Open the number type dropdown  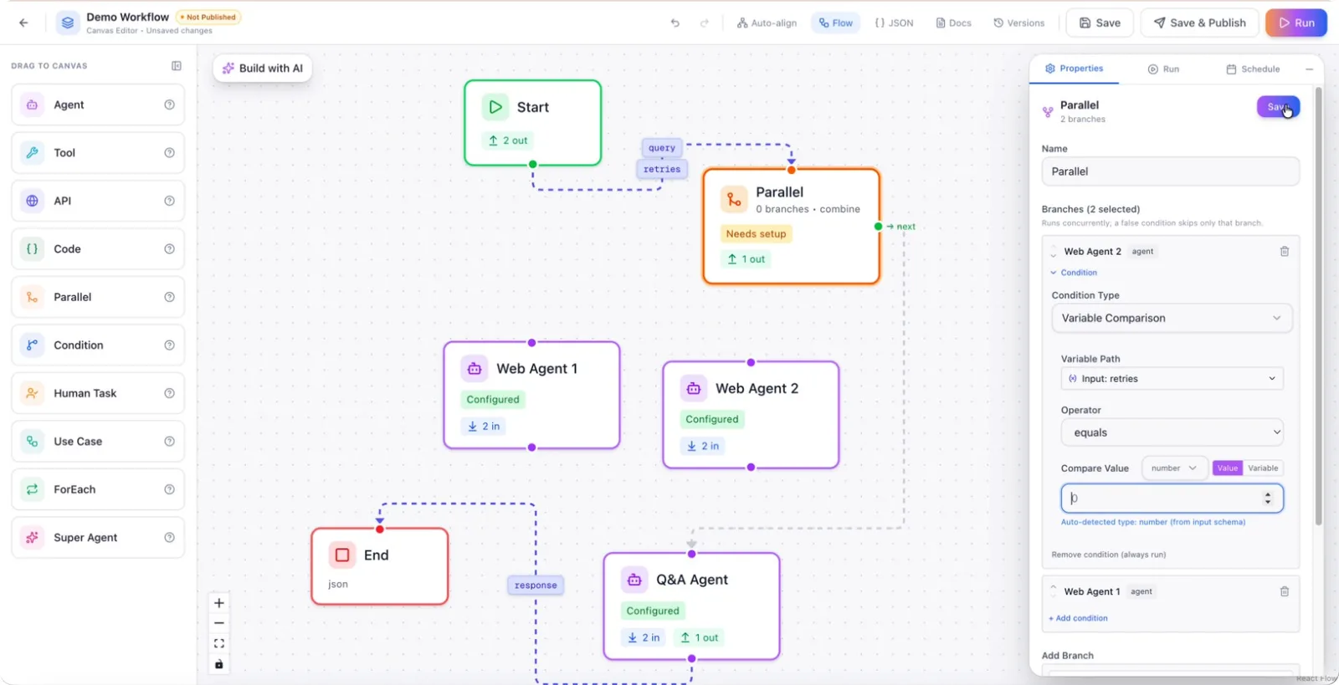[1174, 468]
